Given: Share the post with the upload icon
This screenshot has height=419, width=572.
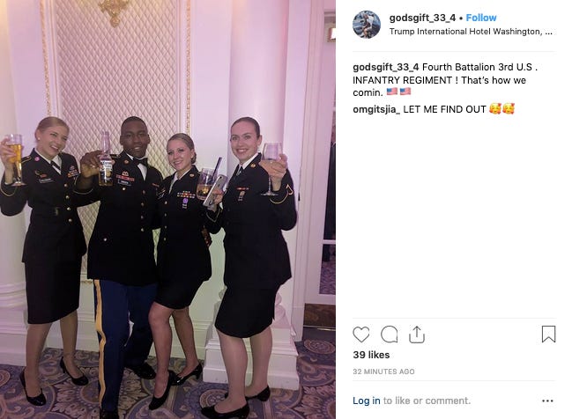Looking at the screenshot, I should click(x=417, y=334).
